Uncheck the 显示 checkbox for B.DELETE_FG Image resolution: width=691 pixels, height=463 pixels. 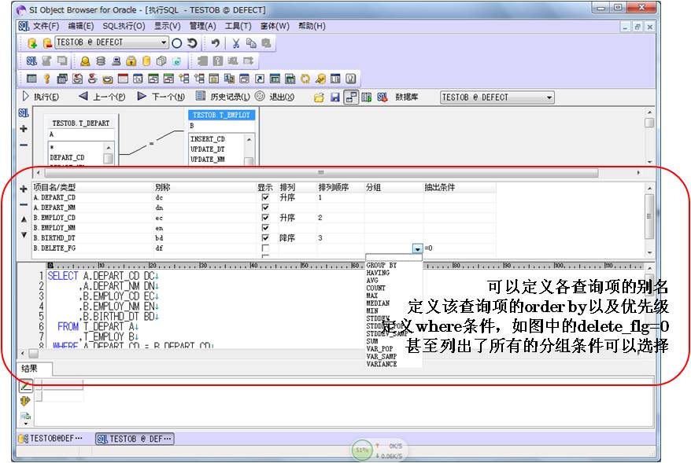coord(267,247)
